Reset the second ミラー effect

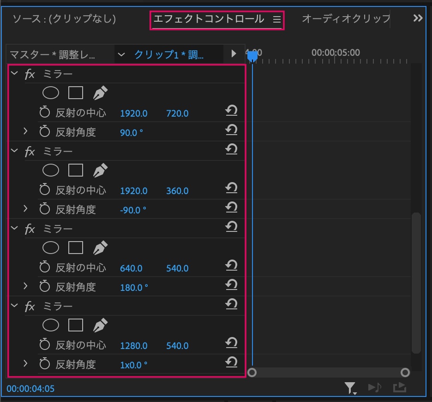point(231,149)
